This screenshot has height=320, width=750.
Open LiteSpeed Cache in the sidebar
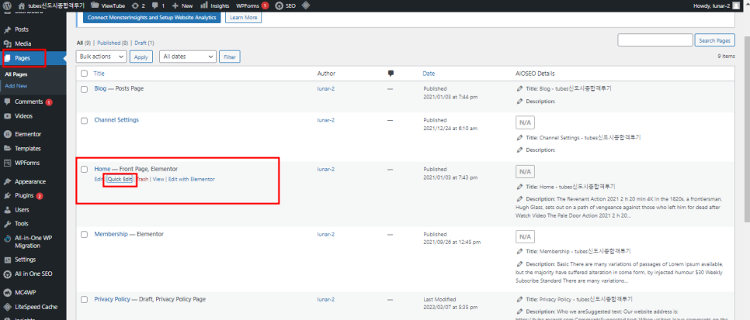(36, 307)
